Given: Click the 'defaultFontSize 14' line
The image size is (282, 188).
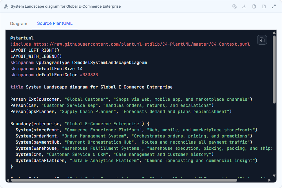Looking at the screenshot, I should [x=46, y=69].
